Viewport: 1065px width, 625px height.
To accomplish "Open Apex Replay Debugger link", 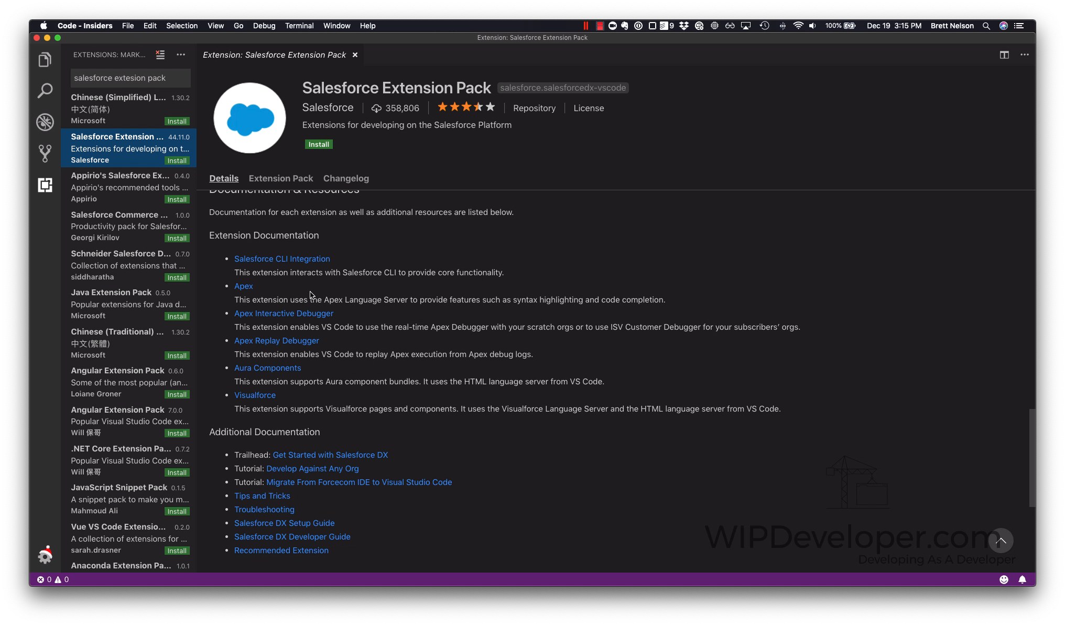I will (276, 340).
